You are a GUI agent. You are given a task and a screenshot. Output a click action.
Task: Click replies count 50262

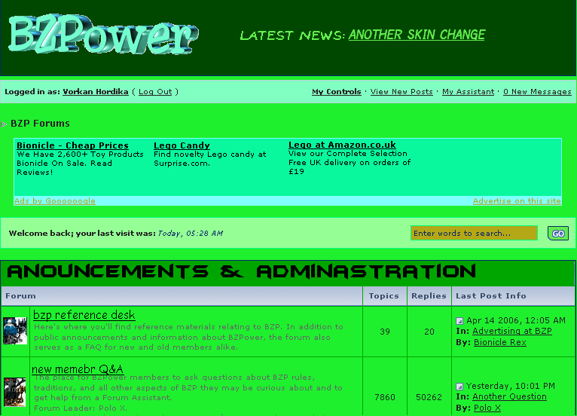coord(429,397)
